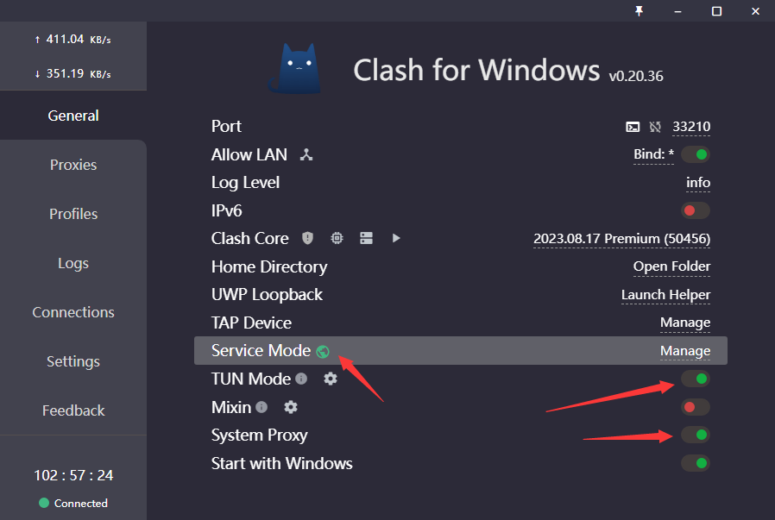This screenshot has width=775, height=520.
Task: Turn off the System Proxy toggle
Action: (x=695, y=435)
